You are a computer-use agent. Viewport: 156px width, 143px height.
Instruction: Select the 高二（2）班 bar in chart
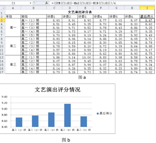click(35, 121)
